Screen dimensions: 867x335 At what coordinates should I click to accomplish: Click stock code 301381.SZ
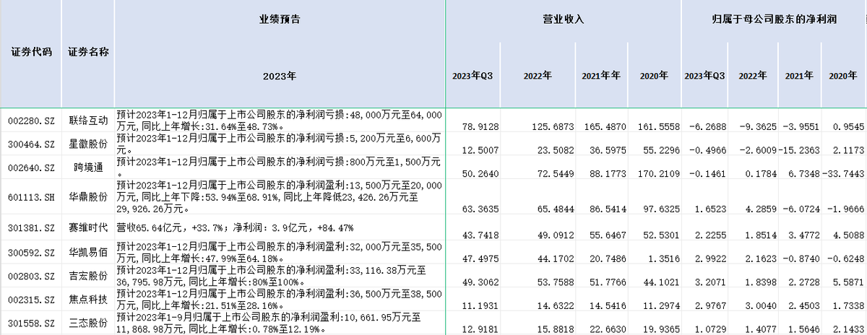coord(31,227)
